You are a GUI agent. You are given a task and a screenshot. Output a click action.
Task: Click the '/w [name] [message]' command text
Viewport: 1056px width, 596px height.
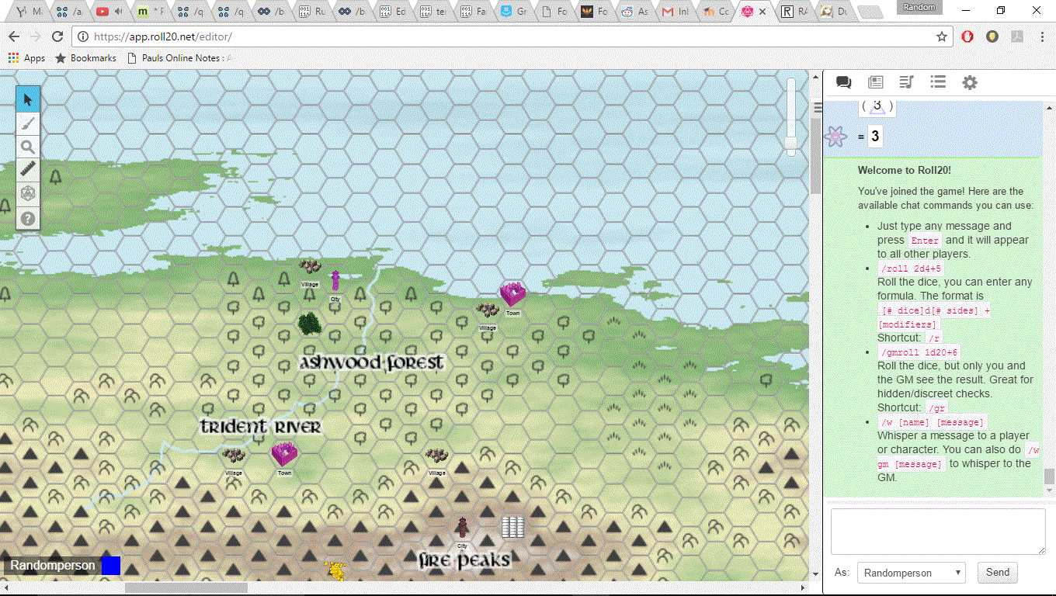pos(933,422)
